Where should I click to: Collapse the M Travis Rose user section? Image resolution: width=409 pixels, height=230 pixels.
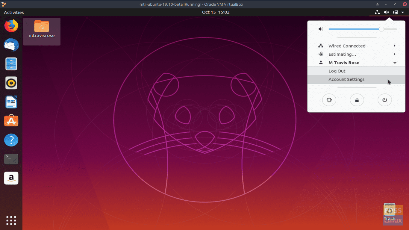point(395,63)
